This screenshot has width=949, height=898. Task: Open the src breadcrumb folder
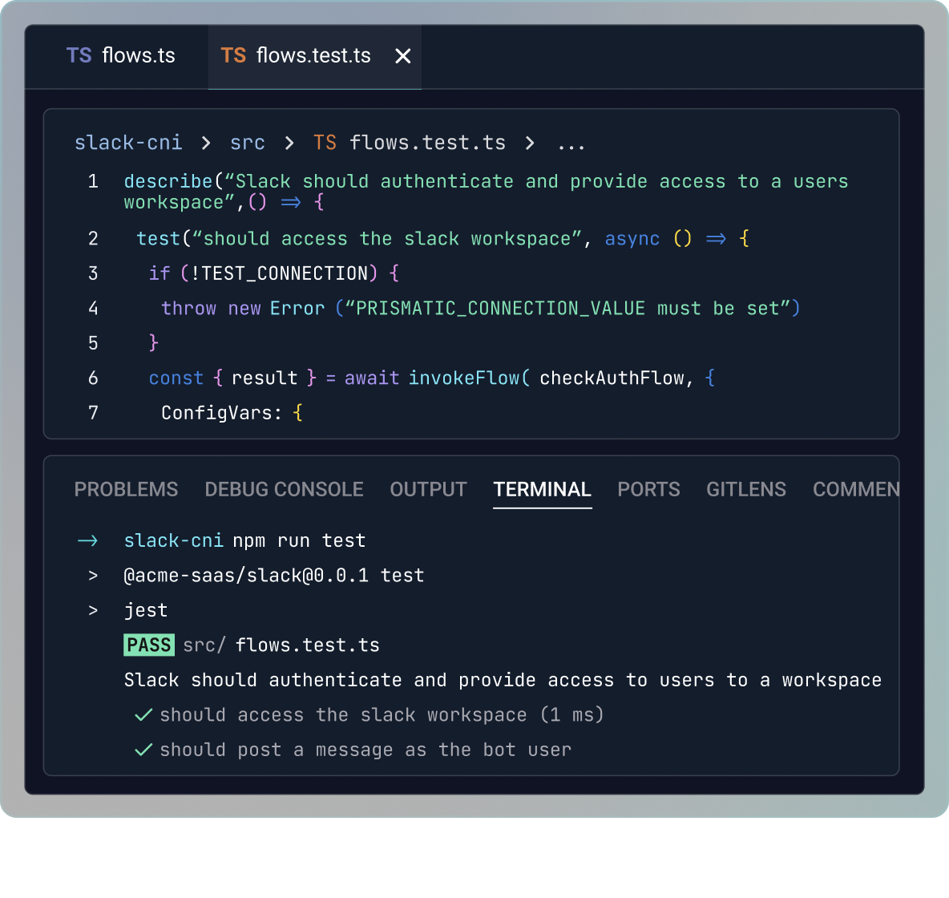(x=247, y=143)
